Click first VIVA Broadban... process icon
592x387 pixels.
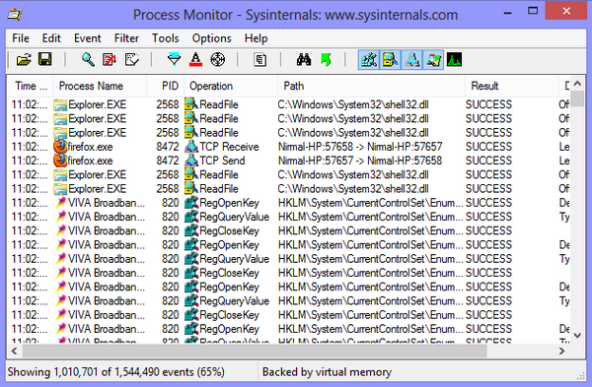60,203
